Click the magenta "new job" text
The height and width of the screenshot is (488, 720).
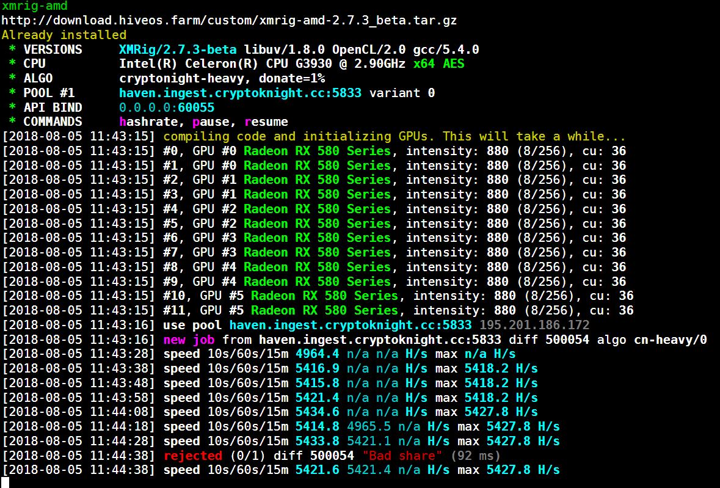pos(189,340)
